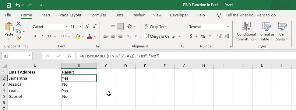Open the Font settings dialog launcher
This screenshot has height=110, width=296.
pyautogui.click(x=97, y=46)
